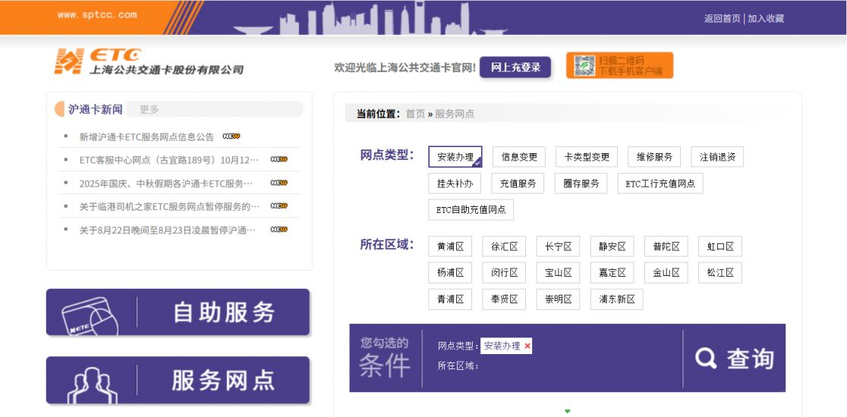Choose the ETC自助充值网点 filter option
The image size is (847, 417).
[x=471, y=209]
